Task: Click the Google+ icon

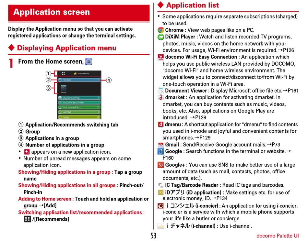Action: (161, 165)
